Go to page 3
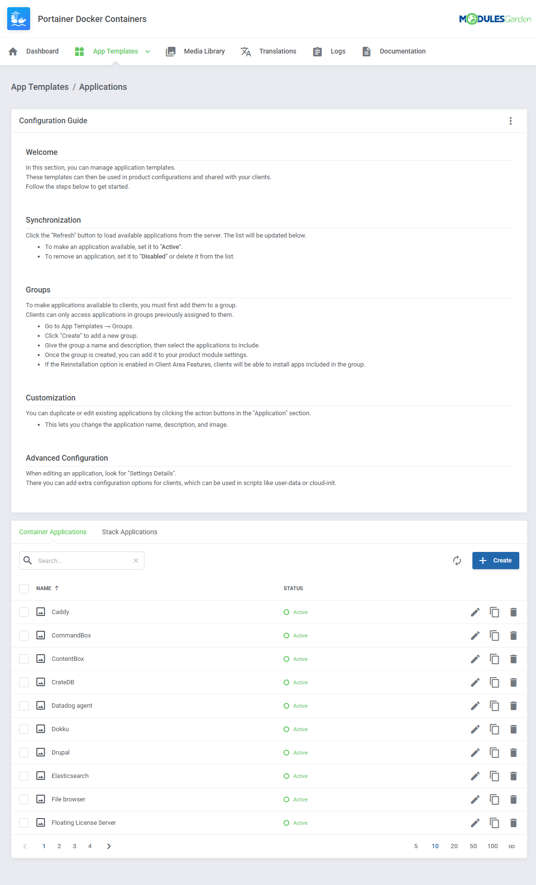 pyautogui.click(x=75, y=846)
